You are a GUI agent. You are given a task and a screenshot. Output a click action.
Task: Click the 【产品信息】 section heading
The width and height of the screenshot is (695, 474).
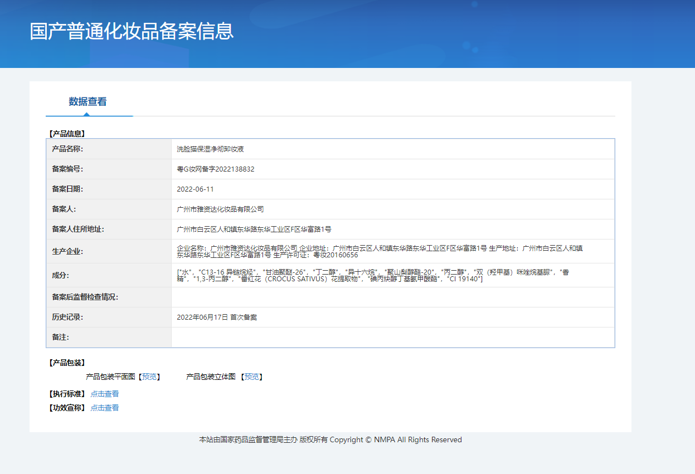tap(66, 133)
